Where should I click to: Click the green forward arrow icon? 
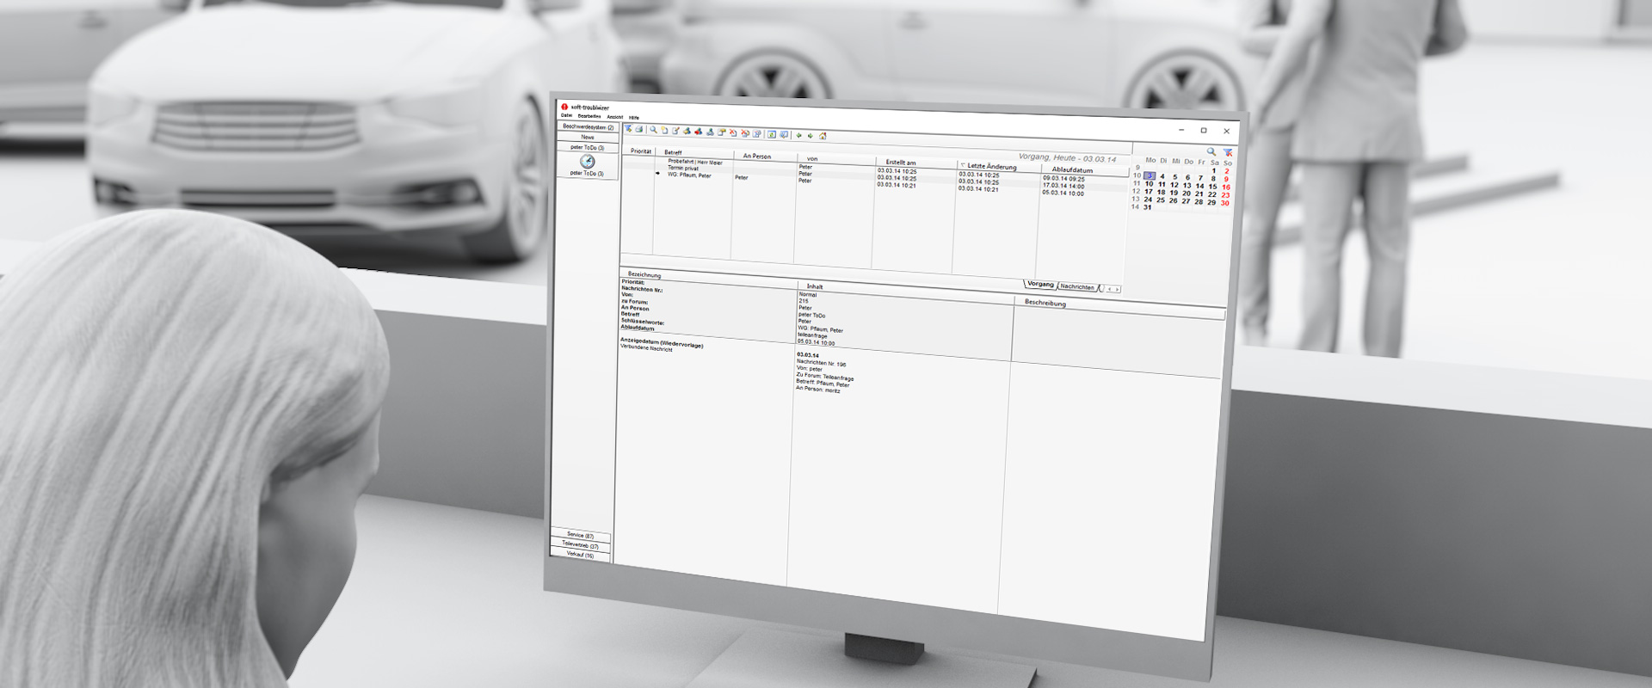810,136
